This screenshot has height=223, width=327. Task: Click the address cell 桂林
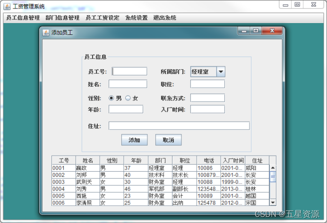tap(257, 189)
